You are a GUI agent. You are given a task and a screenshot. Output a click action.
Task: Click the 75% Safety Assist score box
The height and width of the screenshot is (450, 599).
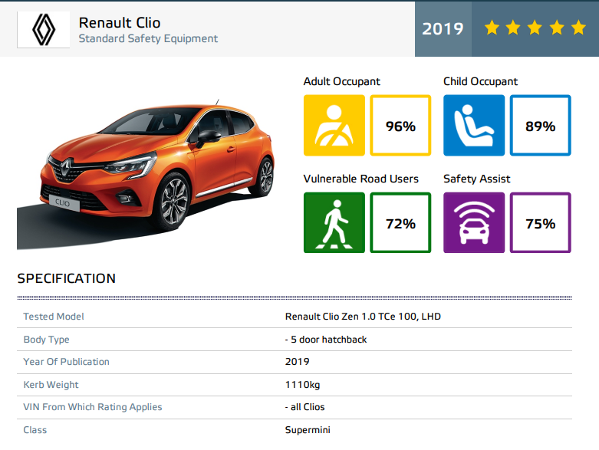(x=541, y=222)
